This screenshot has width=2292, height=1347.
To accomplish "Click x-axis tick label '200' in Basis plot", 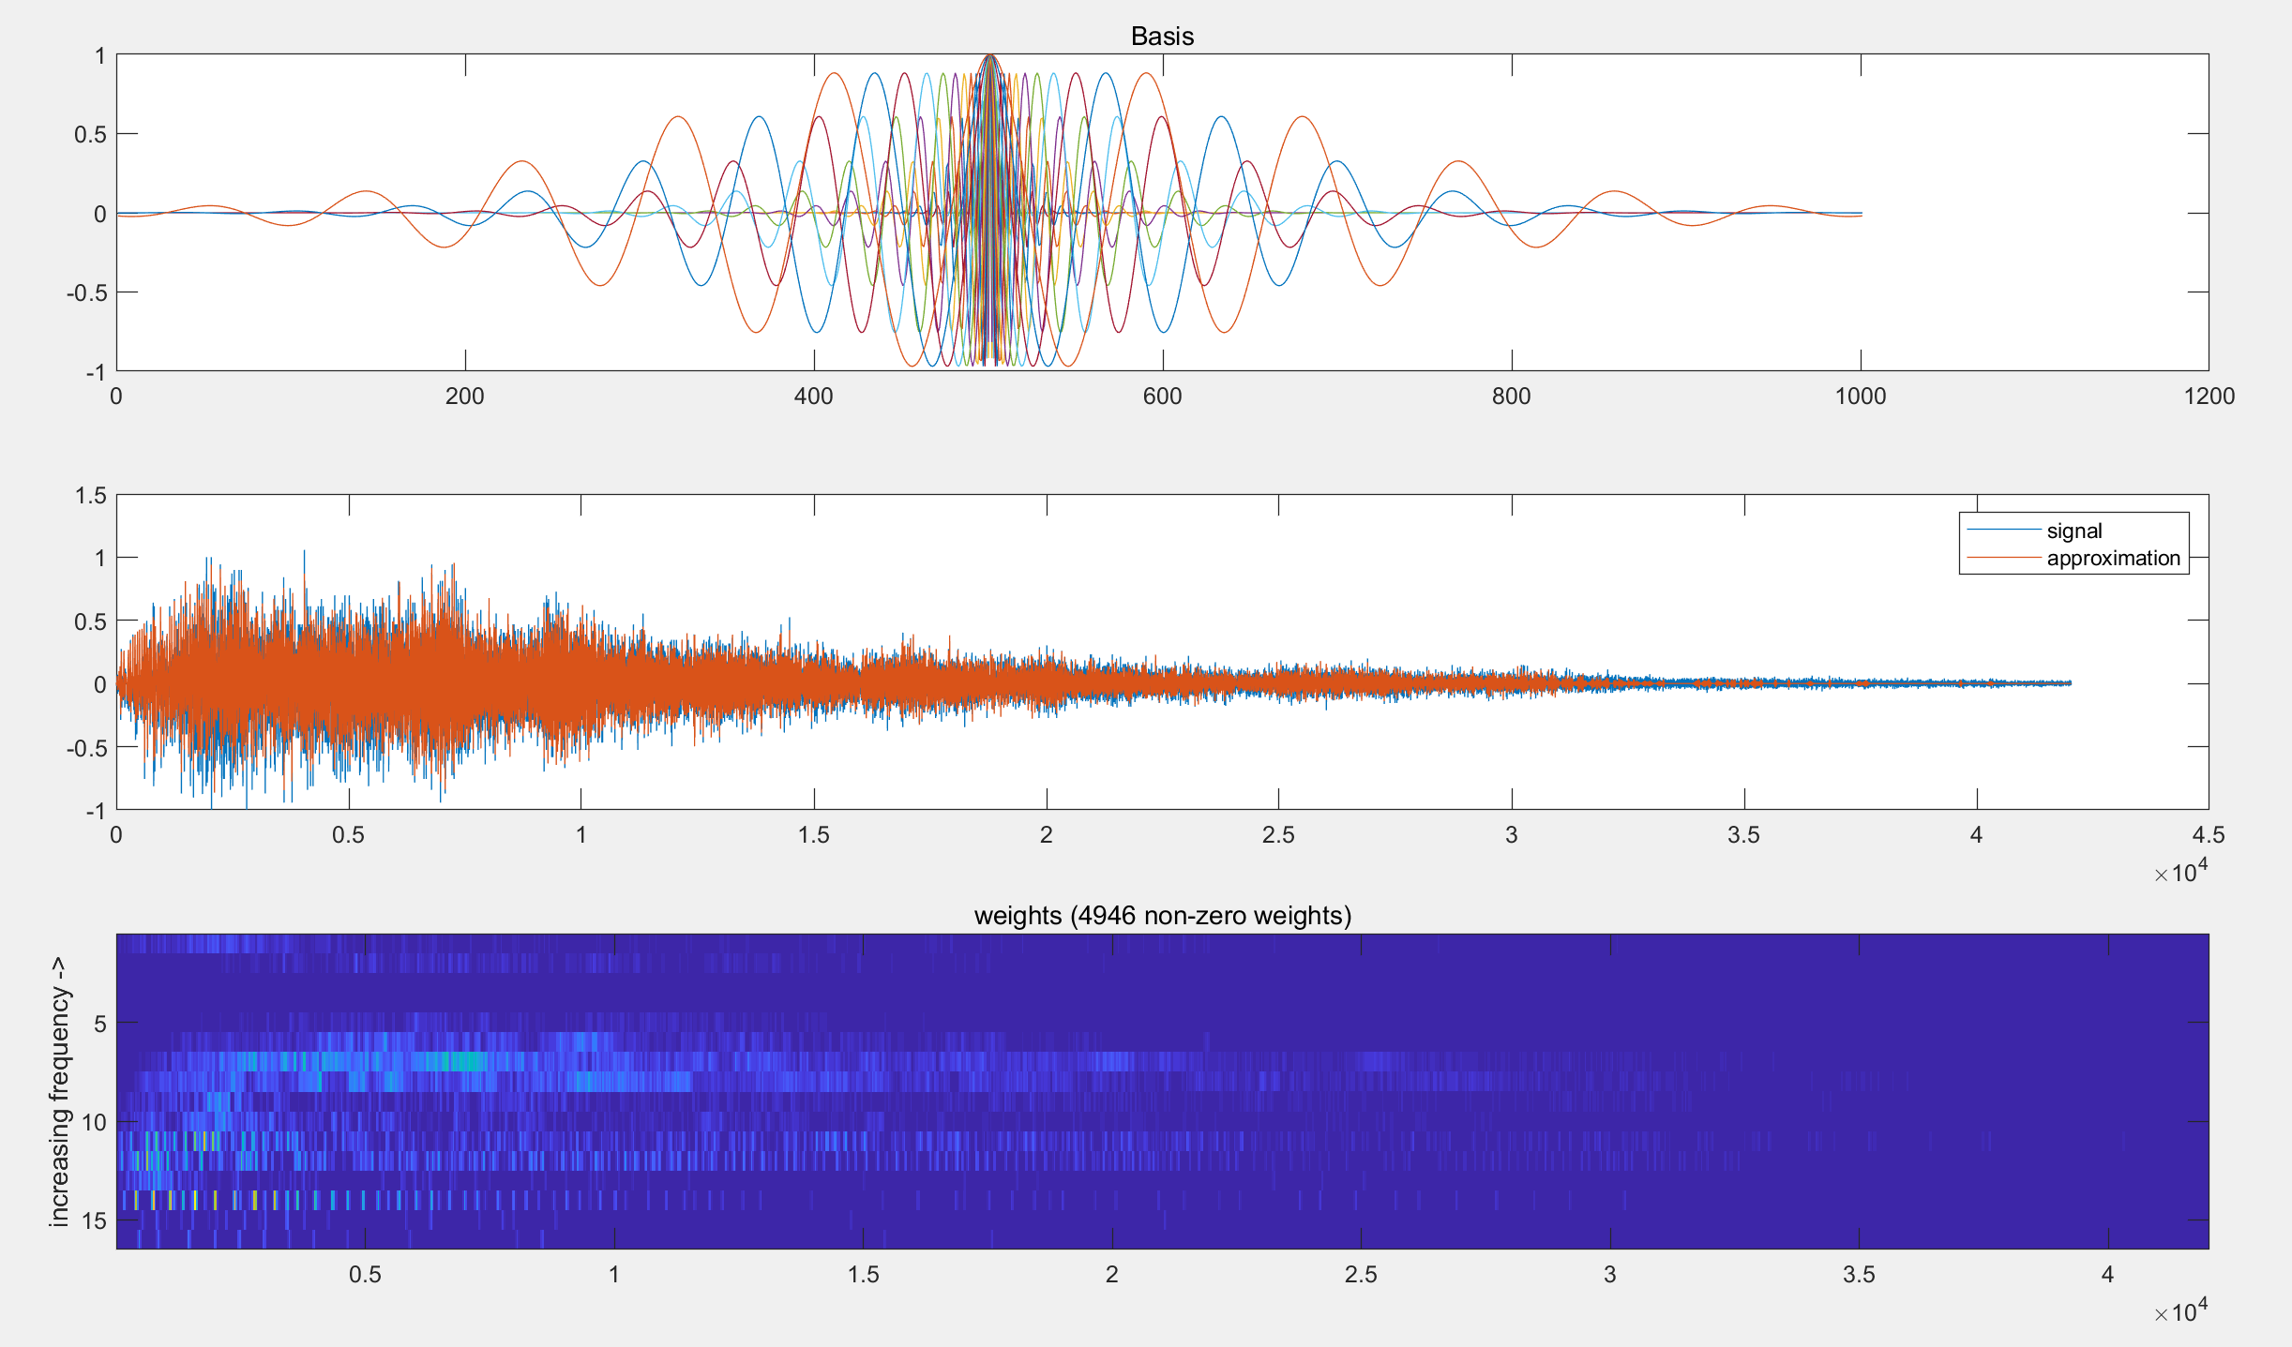I will [465, 396].
